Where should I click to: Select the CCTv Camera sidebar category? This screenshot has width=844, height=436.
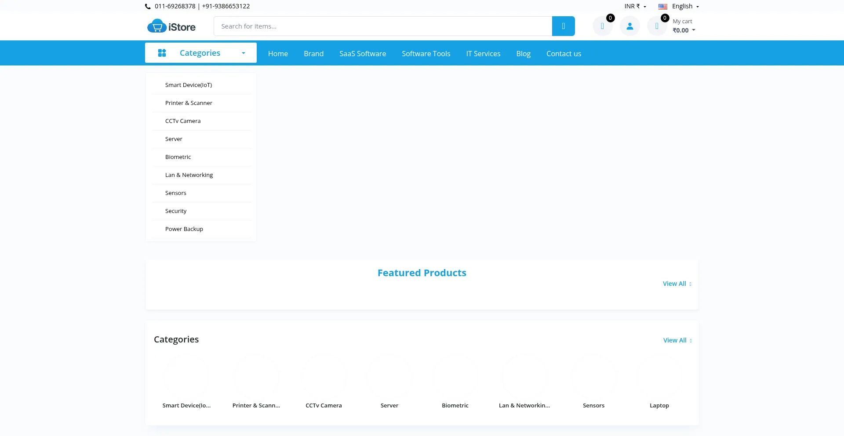pos(183,120)
